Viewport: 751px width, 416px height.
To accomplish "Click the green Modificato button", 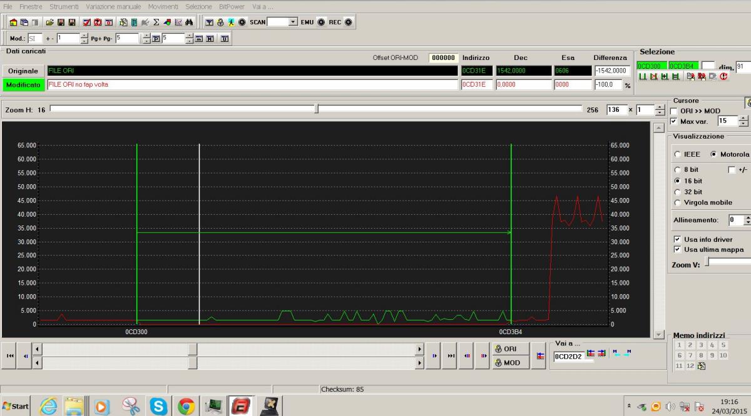I will coord(23,84).
